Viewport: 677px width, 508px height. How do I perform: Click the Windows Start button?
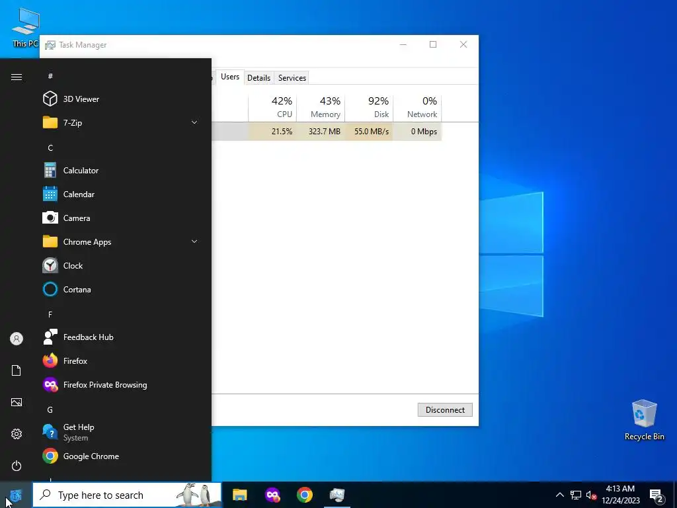pyautogui.click(x=16, y=495)
